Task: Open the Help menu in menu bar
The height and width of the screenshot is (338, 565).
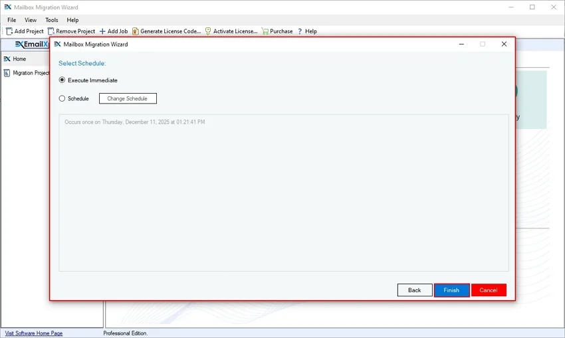Action: pyautogui.click(x=72, y=20)
